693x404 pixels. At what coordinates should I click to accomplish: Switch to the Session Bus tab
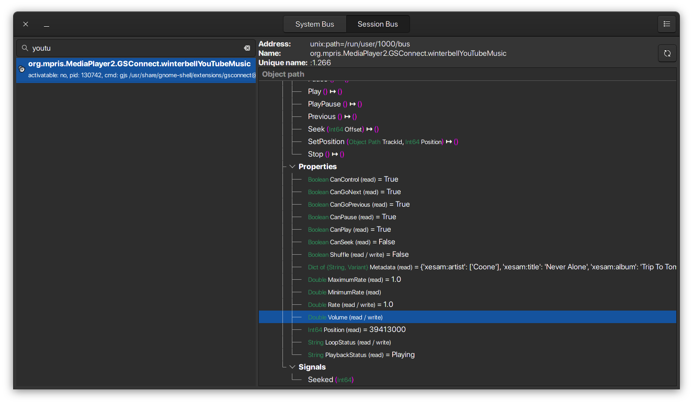pos(378,23)
